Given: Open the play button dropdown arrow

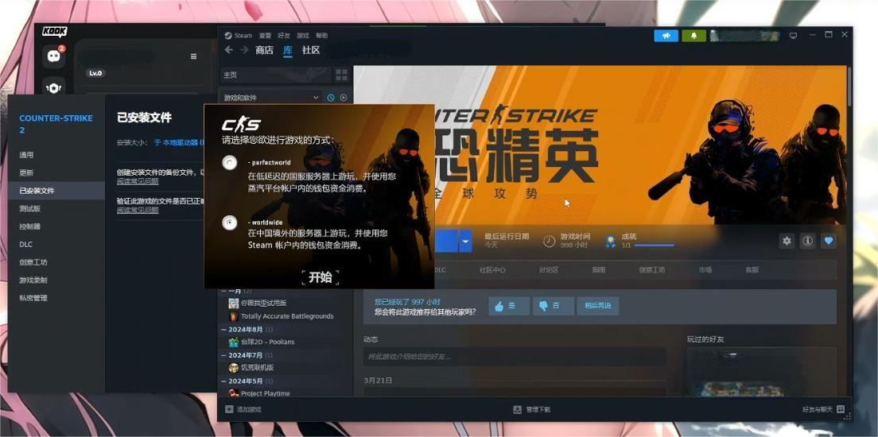Looking at the screenshot, I should (465, 241).
